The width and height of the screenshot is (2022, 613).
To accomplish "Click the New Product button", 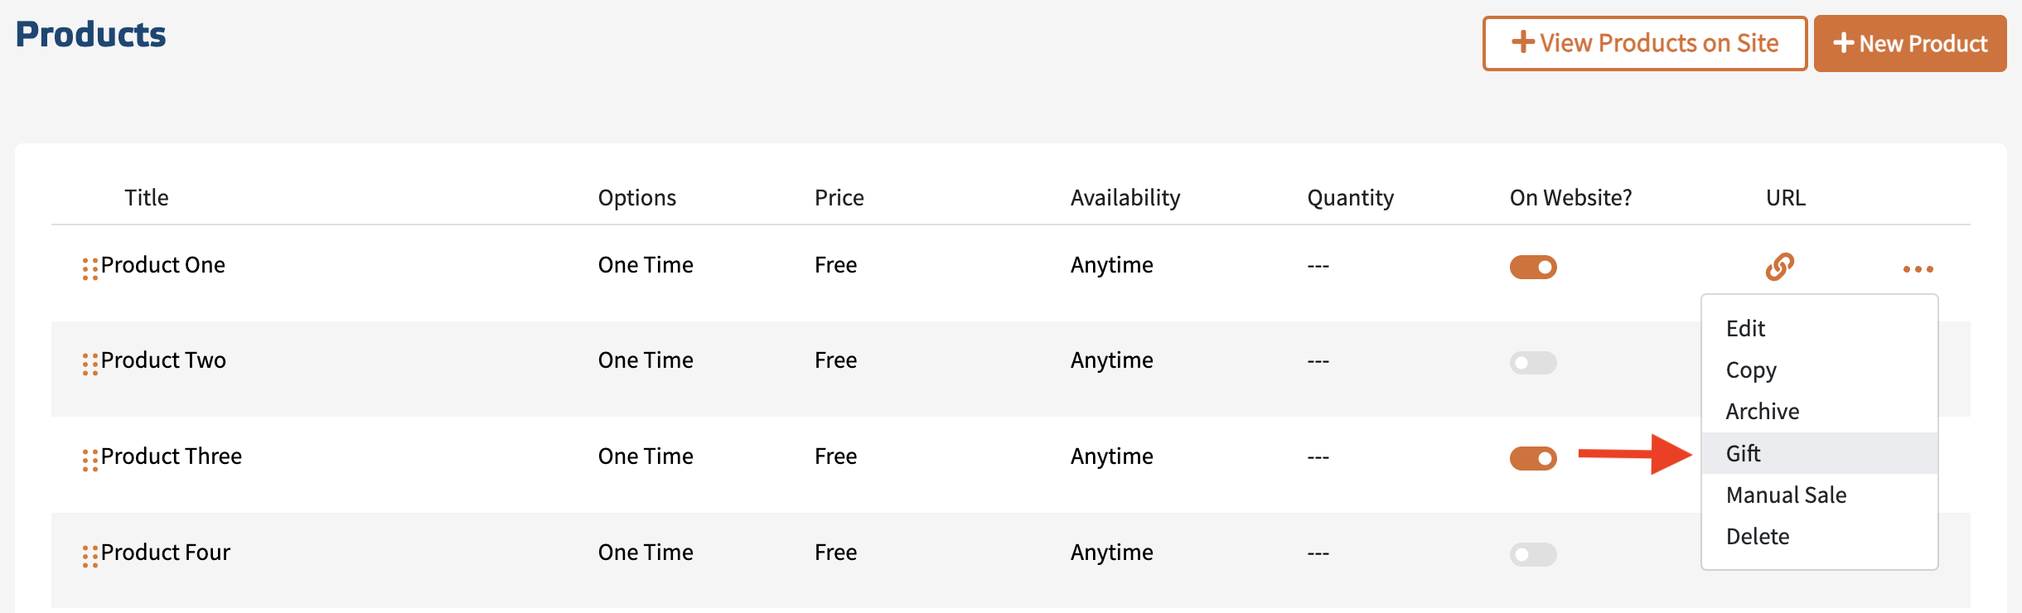I will coord(1909,43).
